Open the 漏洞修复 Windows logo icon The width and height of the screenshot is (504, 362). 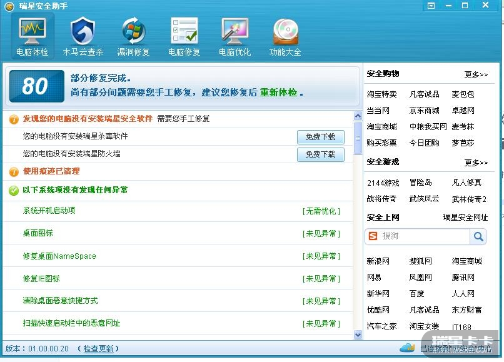click(133, 36)
